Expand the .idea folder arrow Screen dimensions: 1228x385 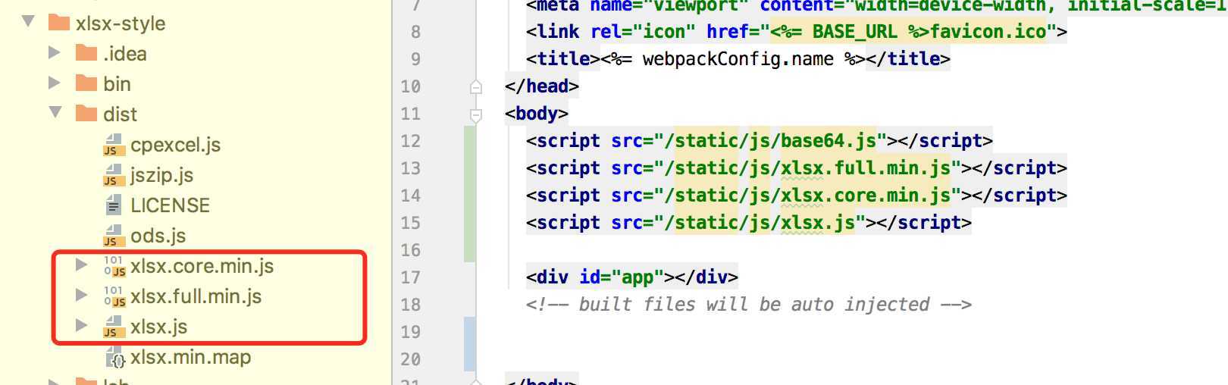(55, 52)
